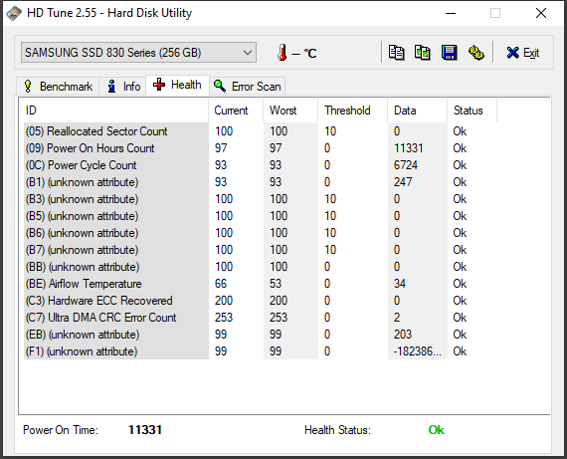This screenshot has height=459, width=567.
Task: Copy screenshot to clipboard toolbar icon
Action: coord(423,53)
